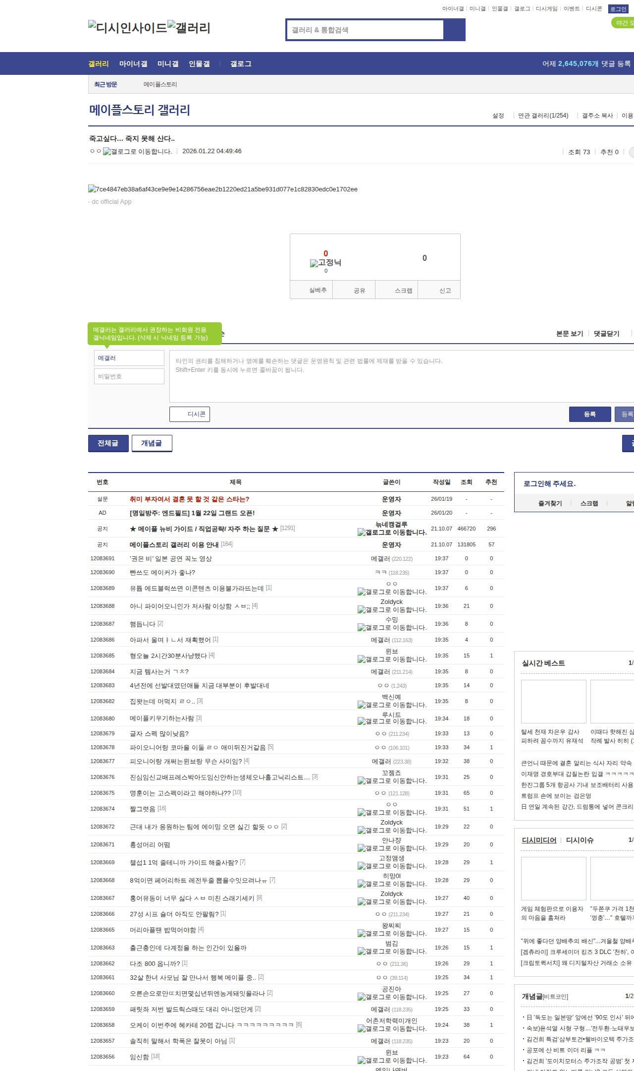Toggle 댓글닫기 to hide comments
The height and width of the screenshot is (1071, 634).
(x=606, y=334)
